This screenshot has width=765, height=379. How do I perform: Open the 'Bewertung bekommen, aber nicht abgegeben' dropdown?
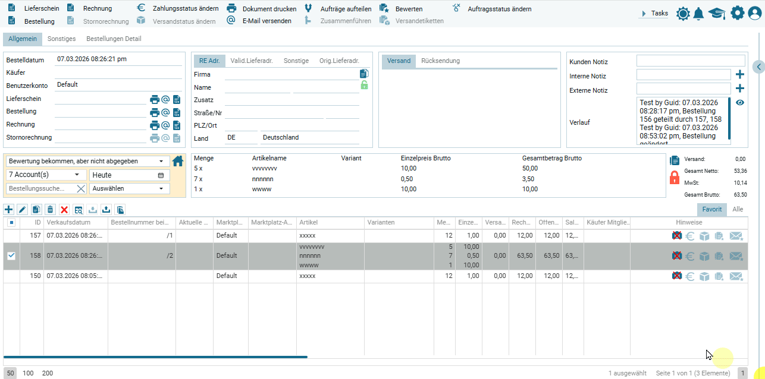coord(87,161)
